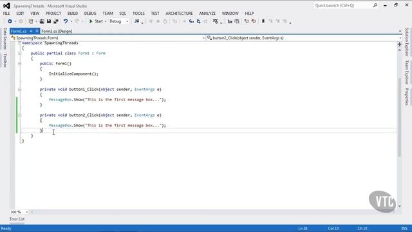Open the SQL menu
The image size is (412, 232).
point(123,13)
